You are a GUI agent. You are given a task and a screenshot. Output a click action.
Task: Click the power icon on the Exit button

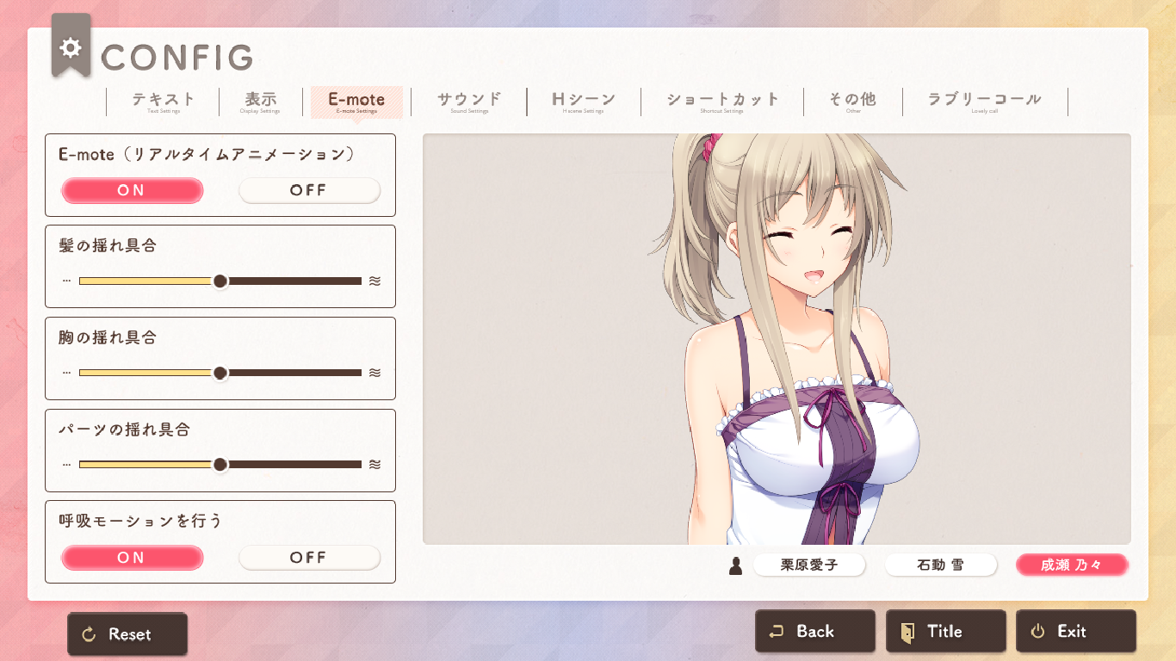(1037, 632)
